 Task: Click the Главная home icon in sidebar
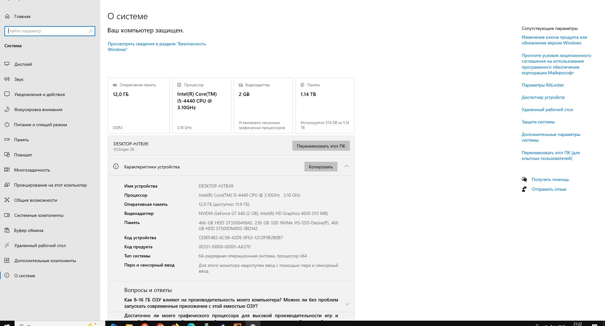coord(7,16)
